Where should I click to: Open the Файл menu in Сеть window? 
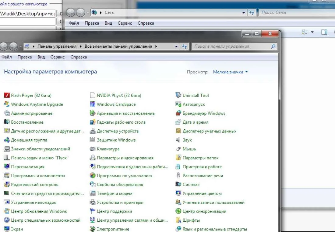coord(74,23)
